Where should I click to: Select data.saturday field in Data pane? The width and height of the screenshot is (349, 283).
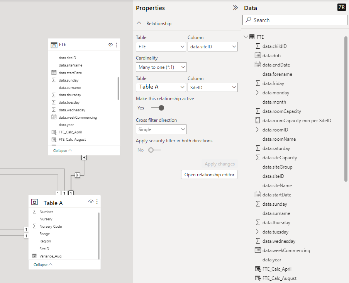pyautogui.click(x=276, y=148)
